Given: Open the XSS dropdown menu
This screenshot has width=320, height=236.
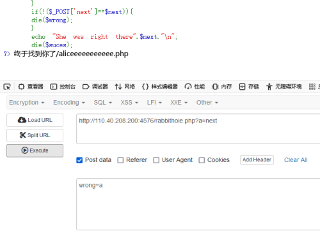Looking at the screenshot, I should (129, 103).
